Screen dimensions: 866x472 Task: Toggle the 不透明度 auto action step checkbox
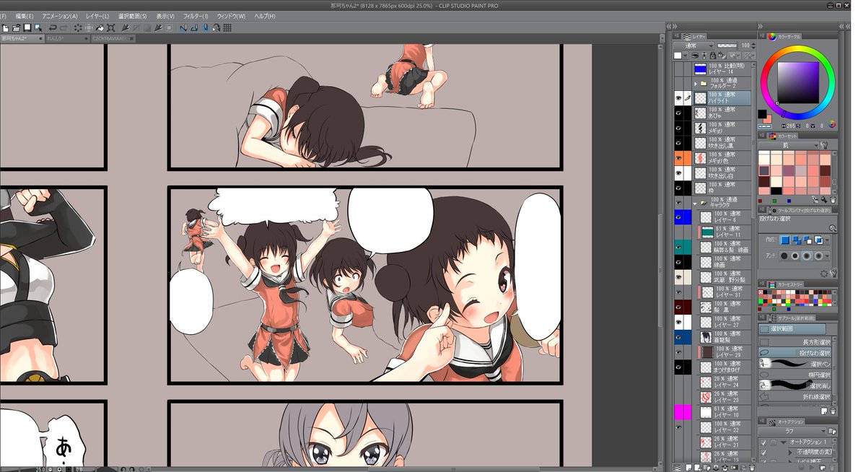coord(764,452)
